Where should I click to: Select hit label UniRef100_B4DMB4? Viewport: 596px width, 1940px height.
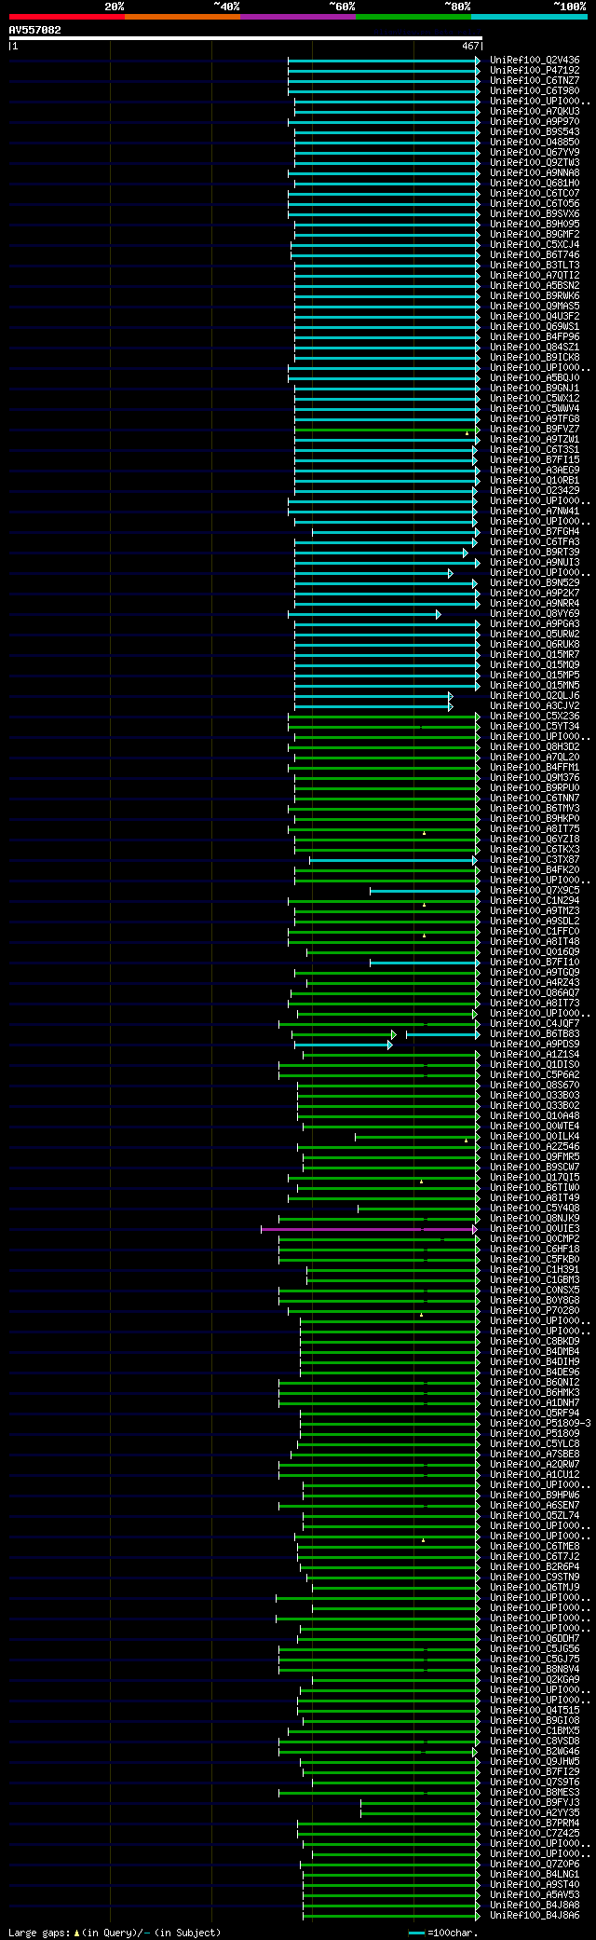(x=535, y=1352)
